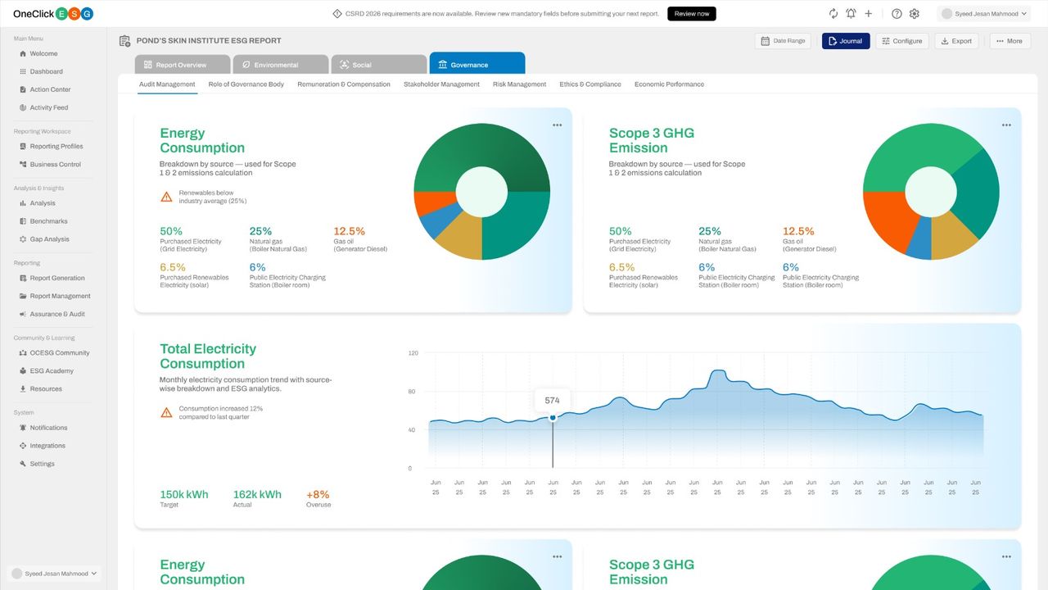The width and height of the screenshot is (1048, 590).
Task: Click the plus add icon in top bar
Action: [x=869, y=14]
